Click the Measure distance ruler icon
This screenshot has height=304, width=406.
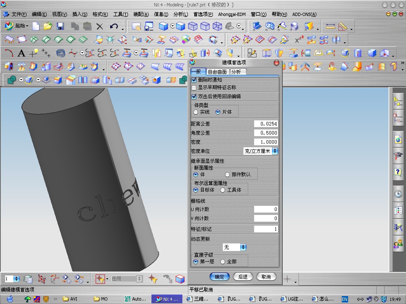coord(330,26)
